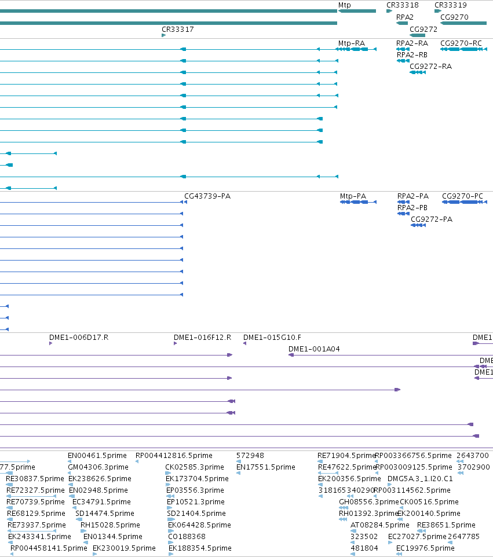The width and height of the screenshot is (493, 557).
Task: Click EST EK200140.5prime
Action: (x=429, y=514)
